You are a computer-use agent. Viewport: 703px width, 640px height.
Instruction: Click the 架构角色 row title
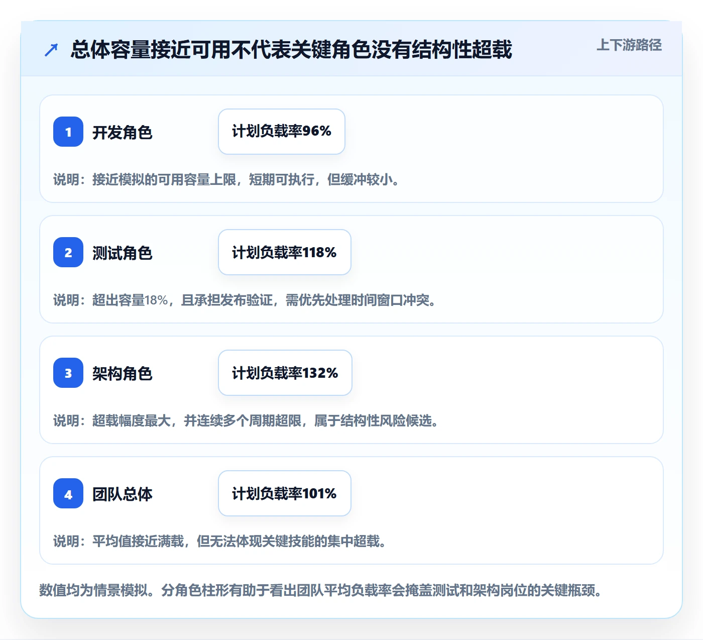point(123,374)
